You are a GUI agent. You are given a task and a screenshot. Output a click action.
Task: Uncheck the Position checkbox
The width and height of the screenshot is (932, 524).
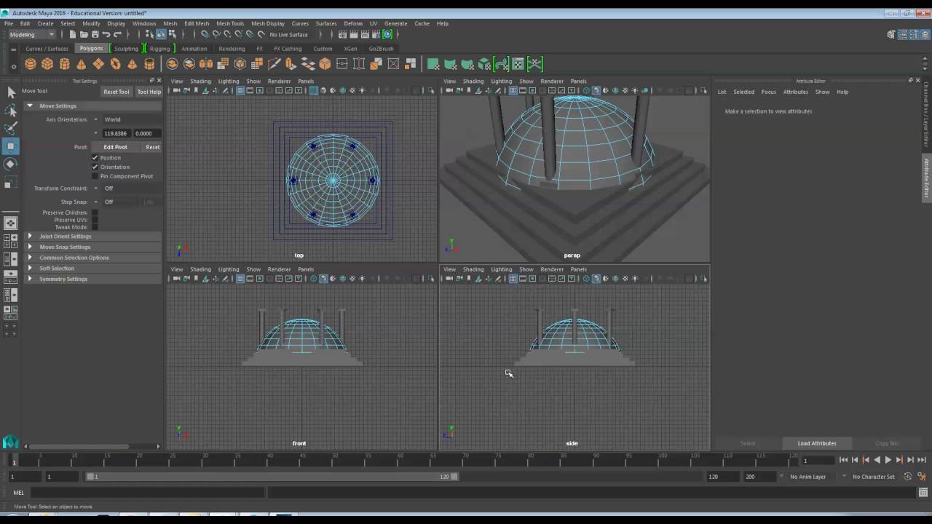pos(95,157)
